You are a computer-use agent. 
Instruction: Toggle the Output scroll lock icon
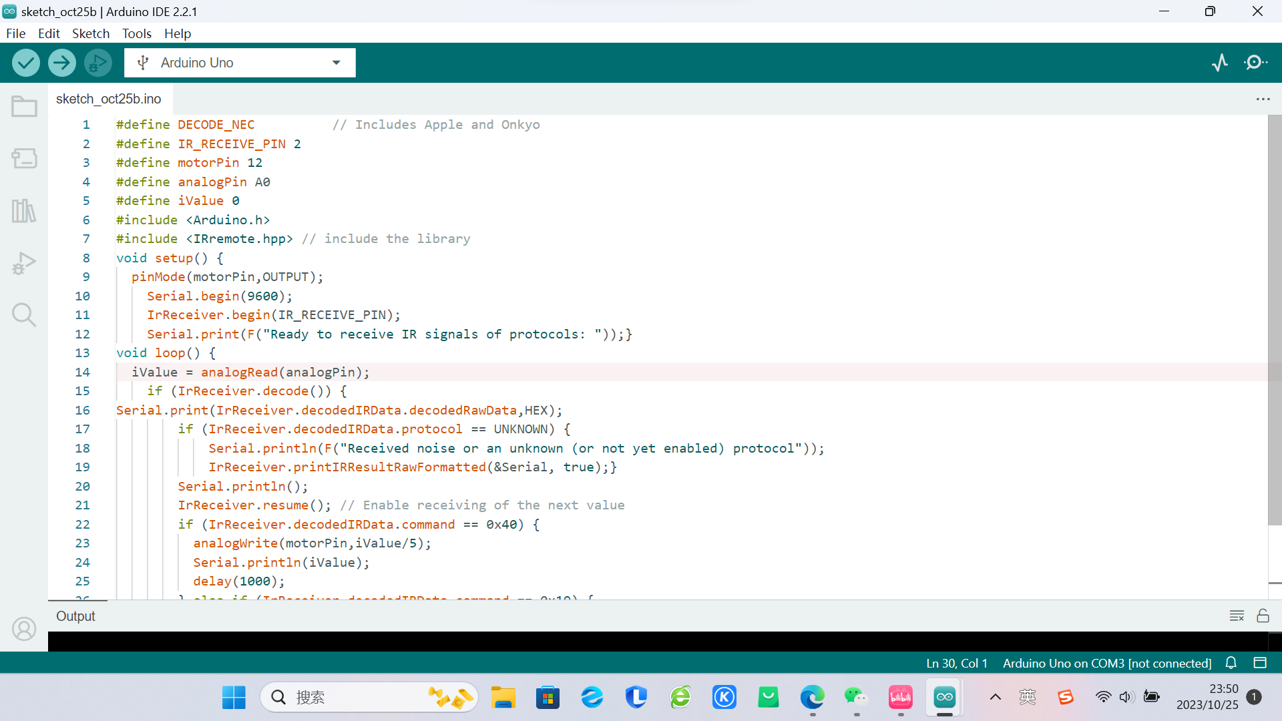coord(1263,616)
